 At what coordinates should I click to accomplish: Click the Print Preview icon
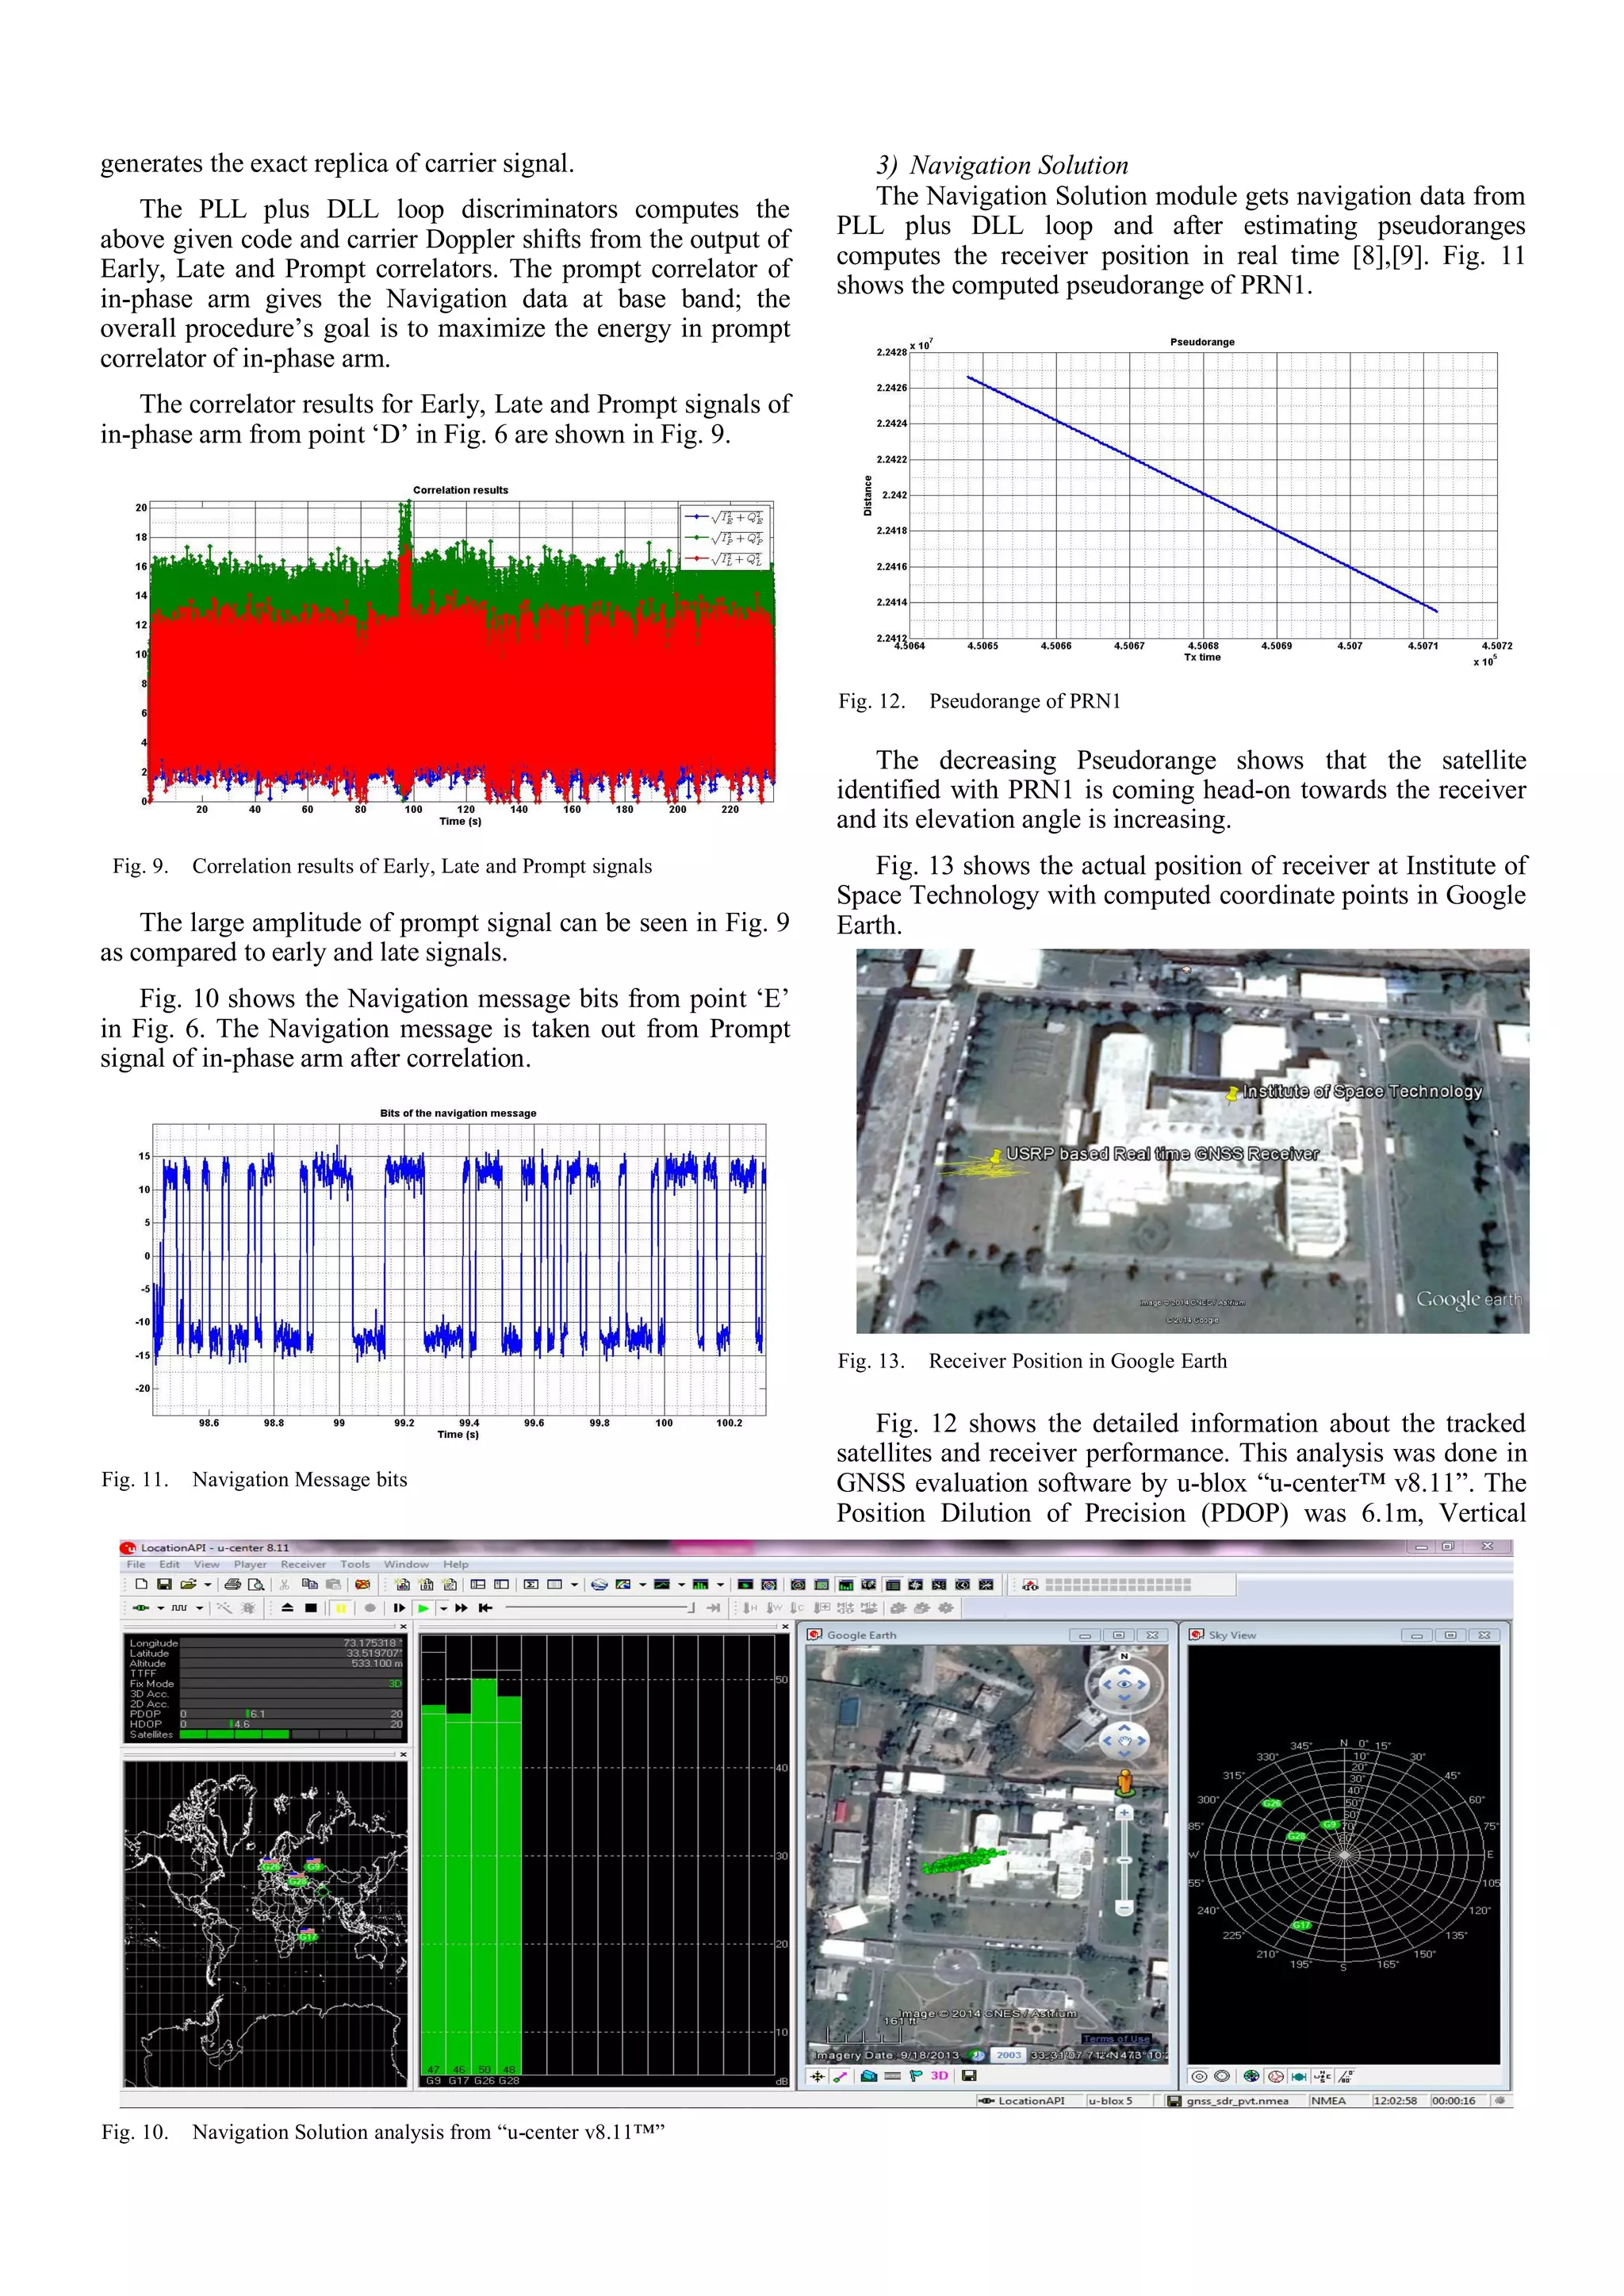[256, 1584]
